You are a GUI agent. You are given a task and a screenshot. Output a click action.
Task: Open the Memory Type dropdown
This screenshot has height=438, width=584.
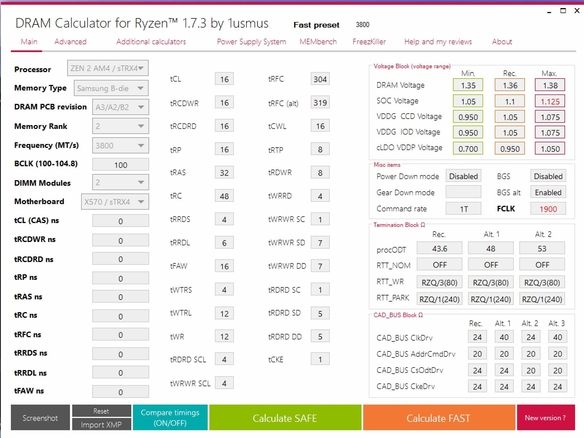[111, 88]
